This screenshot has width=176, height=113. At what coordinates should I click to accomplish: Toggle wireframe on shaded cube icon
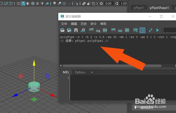point(33,4)
